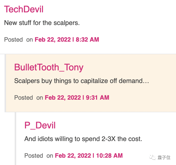176x165 pixels.
Task: Click "Posted on" label under TechDevil's comment
Action: point(18,40)
